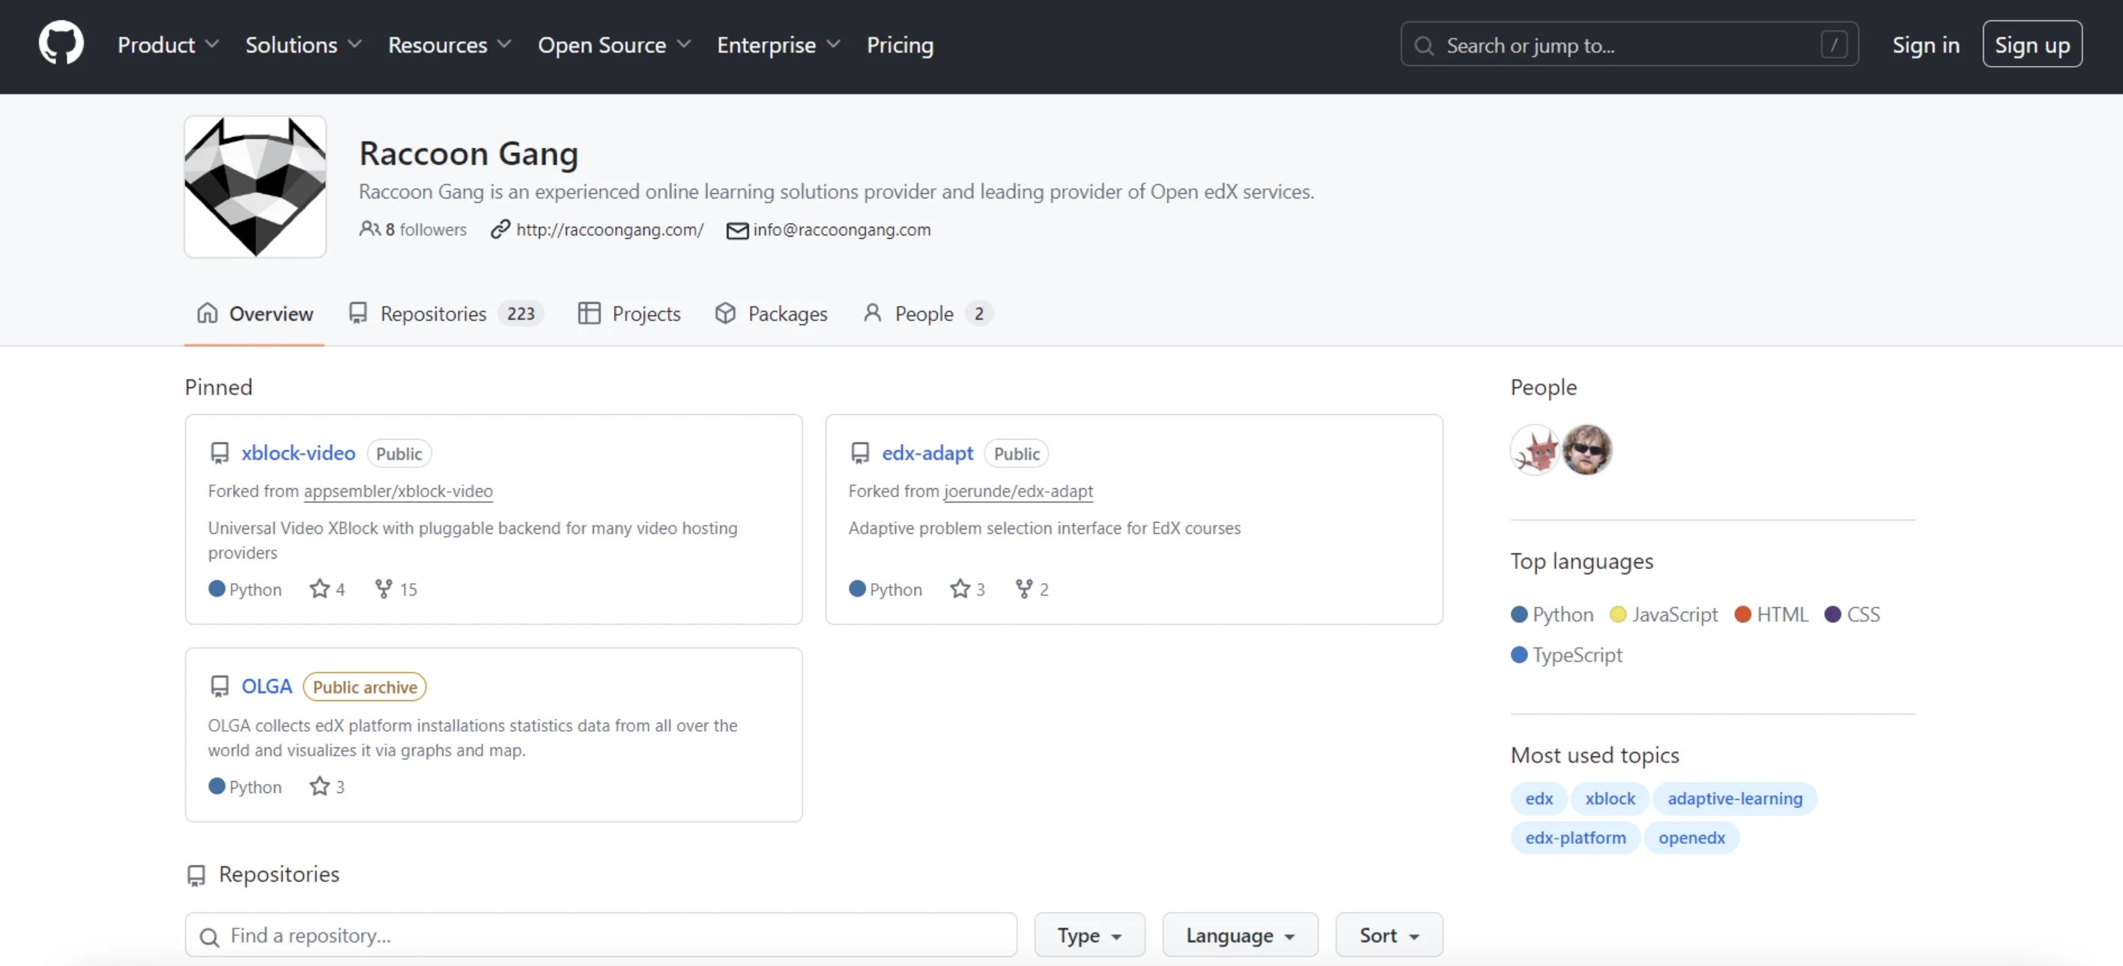2123x966 pixels.
Task: Open joerunde/edx-adapt fork source link
Action: point(1018,490)
